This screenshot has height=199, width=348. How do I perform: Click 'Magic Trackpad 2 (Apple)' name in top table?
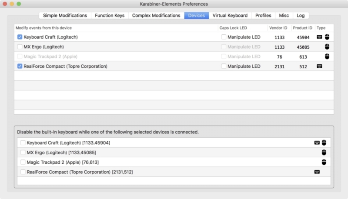pos(50,56)
